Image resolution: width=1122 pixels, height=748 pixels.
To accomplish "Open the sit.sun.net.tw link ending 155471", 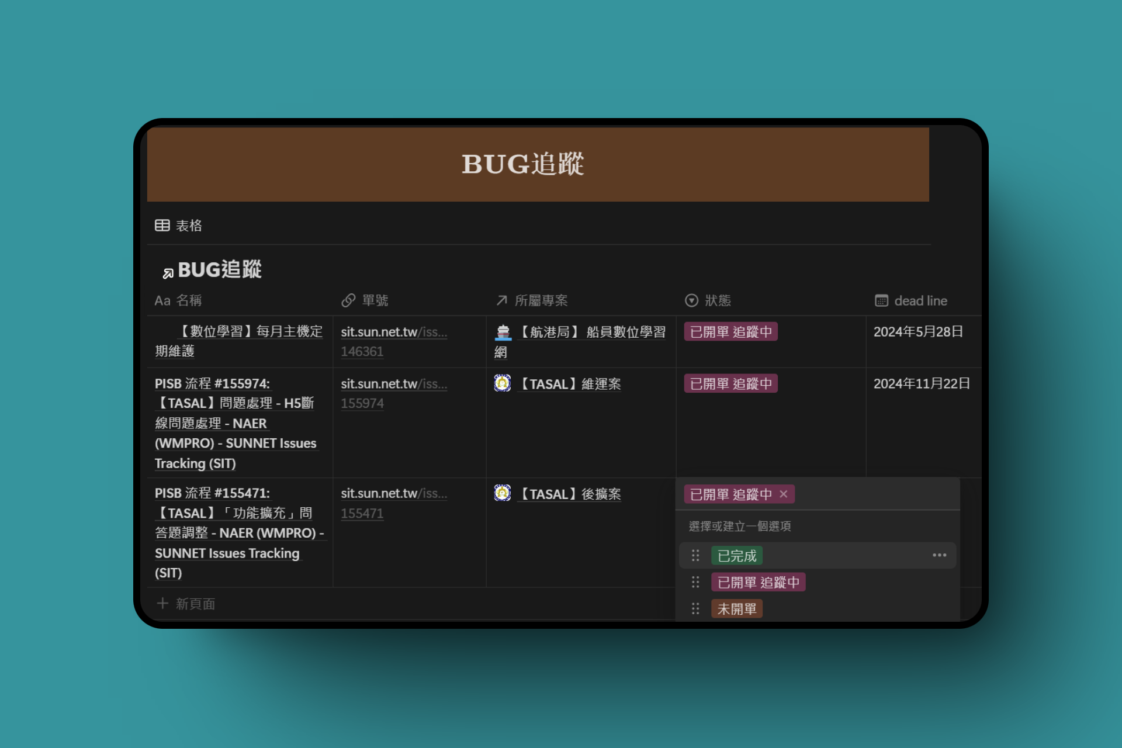I will click(394, 503).
